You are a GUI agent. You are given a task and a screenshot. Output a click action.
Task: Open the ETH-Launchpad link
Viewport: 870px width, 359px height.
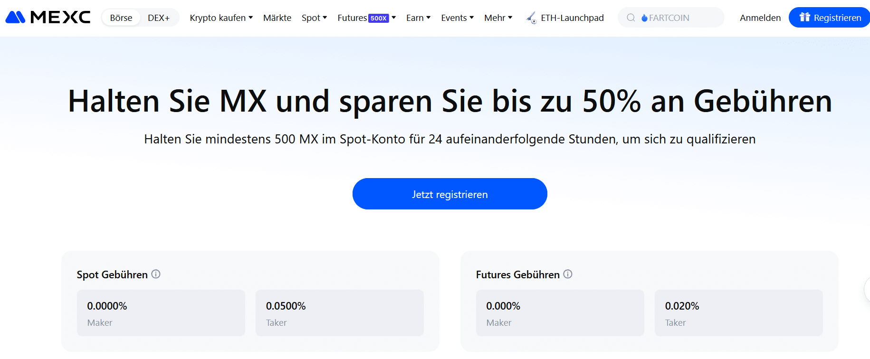coord(565,18)
